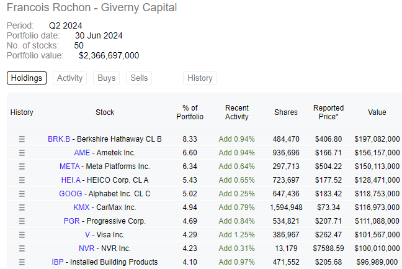This screenshot has width=402, height=269.
Task: Click the history icon beside Progressive Corp
Action: [22, 221]
